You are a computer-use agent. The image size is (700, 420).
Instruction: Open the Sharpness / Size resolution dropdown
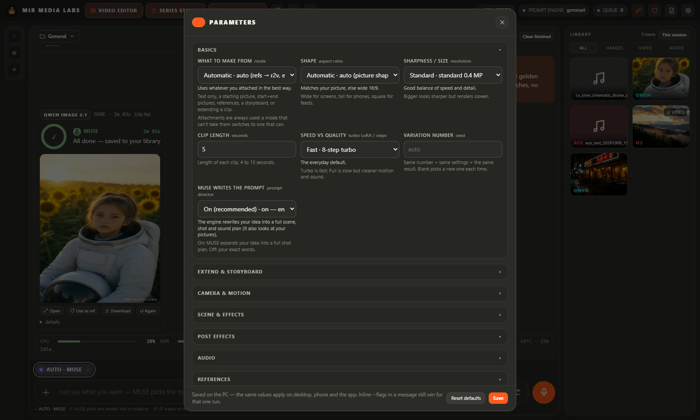click(x=453, y=75)
